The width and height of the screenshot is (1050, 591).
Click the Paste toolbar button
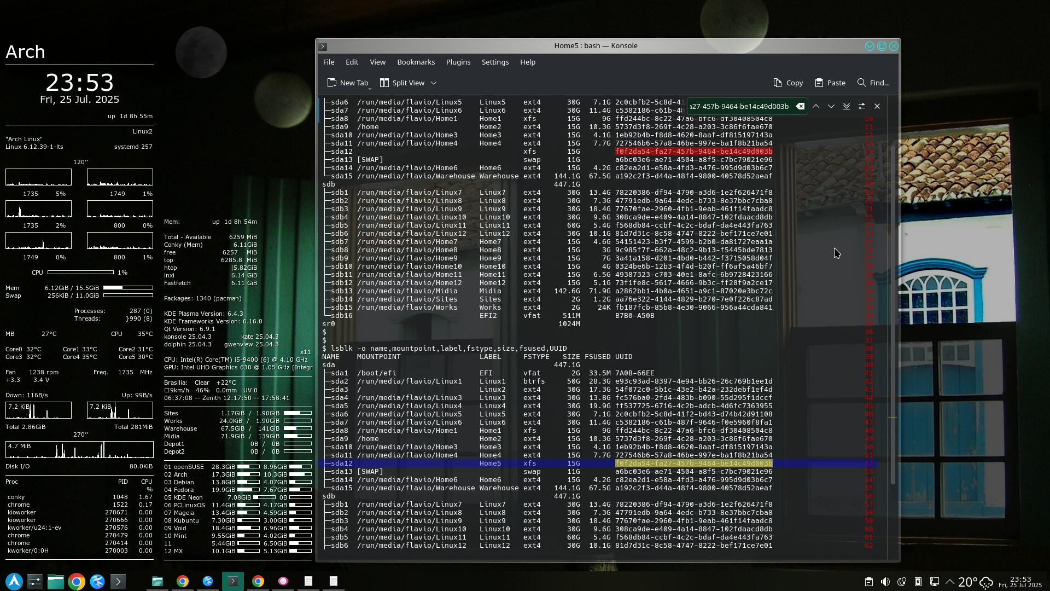[x=830, y=83]
